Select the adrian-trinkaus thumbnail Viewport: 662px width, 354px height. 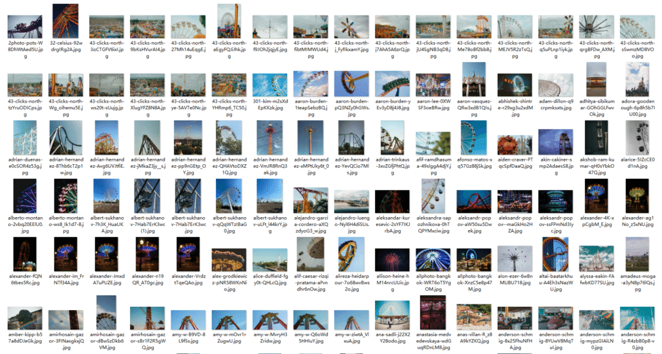392,138
